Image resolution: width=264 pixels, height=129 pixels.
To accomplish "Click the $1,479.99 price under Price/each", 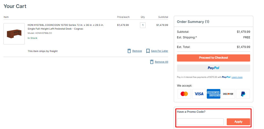I will (123, 25).
